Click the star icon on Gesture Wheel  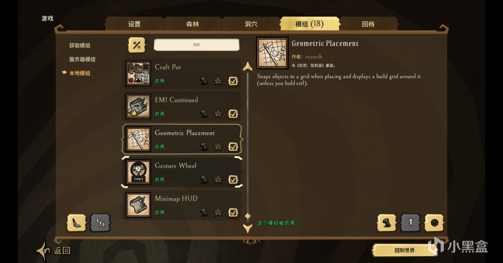coord(218,180)
